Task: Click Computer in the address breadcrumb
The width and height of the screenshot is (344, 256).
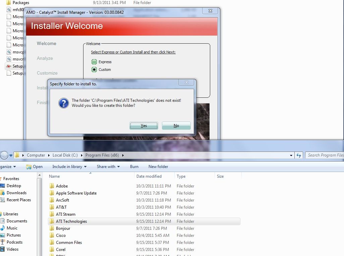Action: coord(36,155)
